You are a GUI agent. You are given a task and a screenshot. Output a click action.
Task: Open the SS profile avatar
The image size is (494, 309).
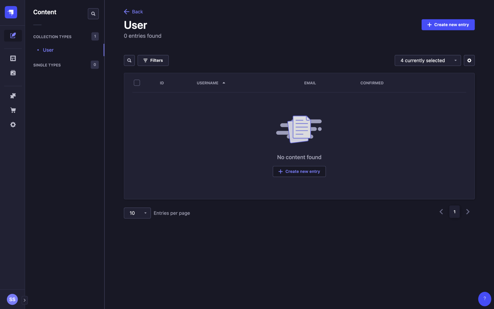tap(12, 299)
